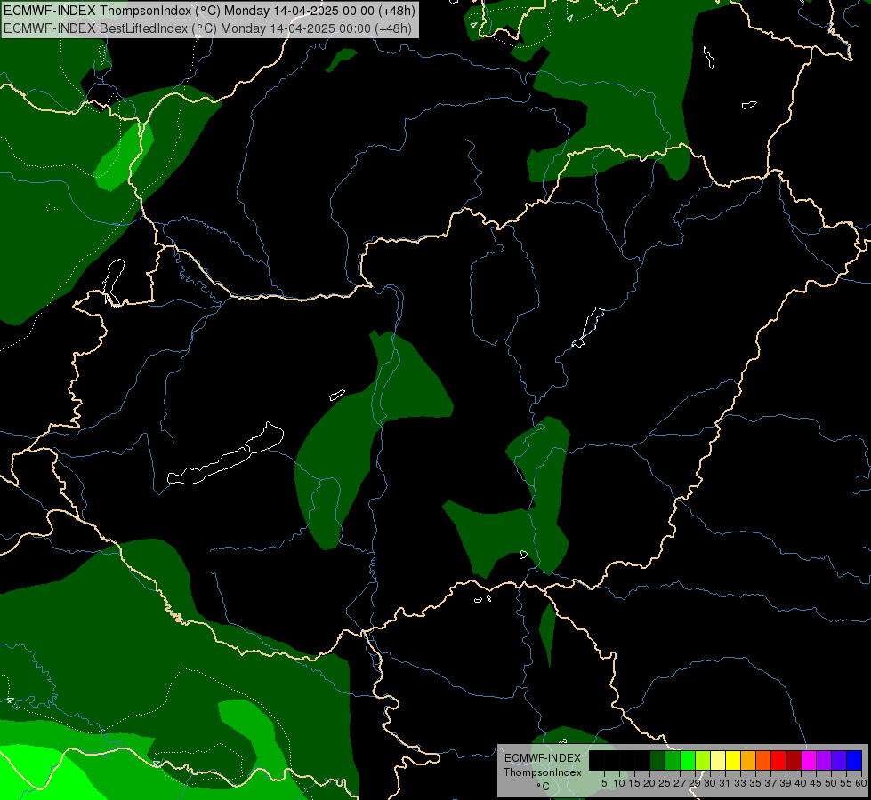Pick the orange-red 35–37 legend swatch
871x800 pixels.
(763, 760)
